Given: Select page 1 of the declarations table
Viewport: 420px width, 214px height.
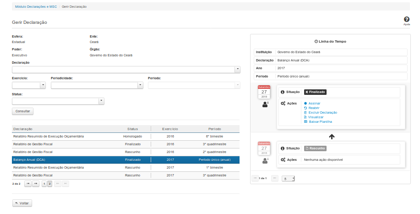Looking at the screenshot, I should pyautogui.click(x=44, y=183).
